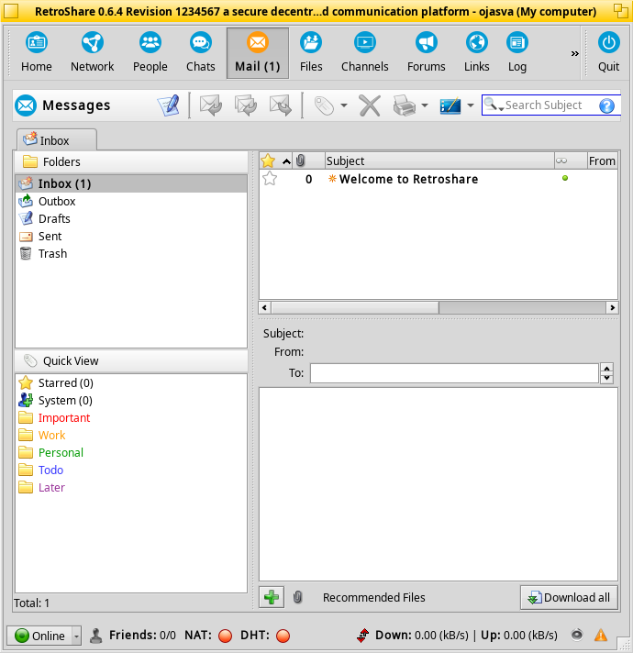This screenshot has height=653, width=633.
Task: Click the To field down arrow
Action: point(606,378)
